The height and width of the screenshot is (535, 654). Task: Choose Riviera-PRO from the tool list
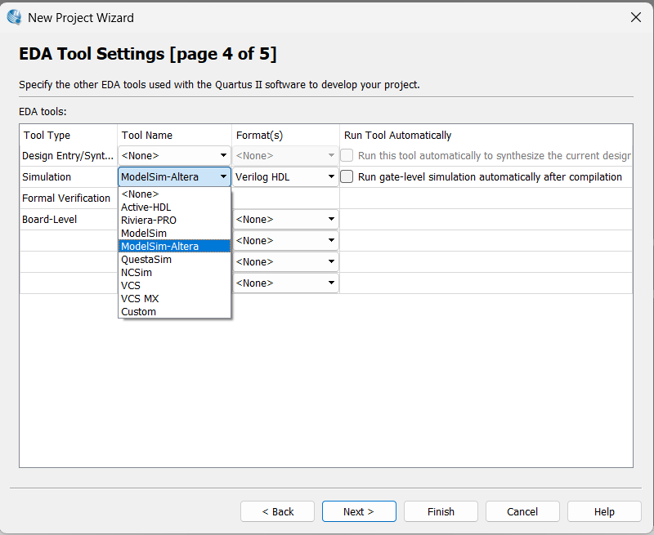174,220
